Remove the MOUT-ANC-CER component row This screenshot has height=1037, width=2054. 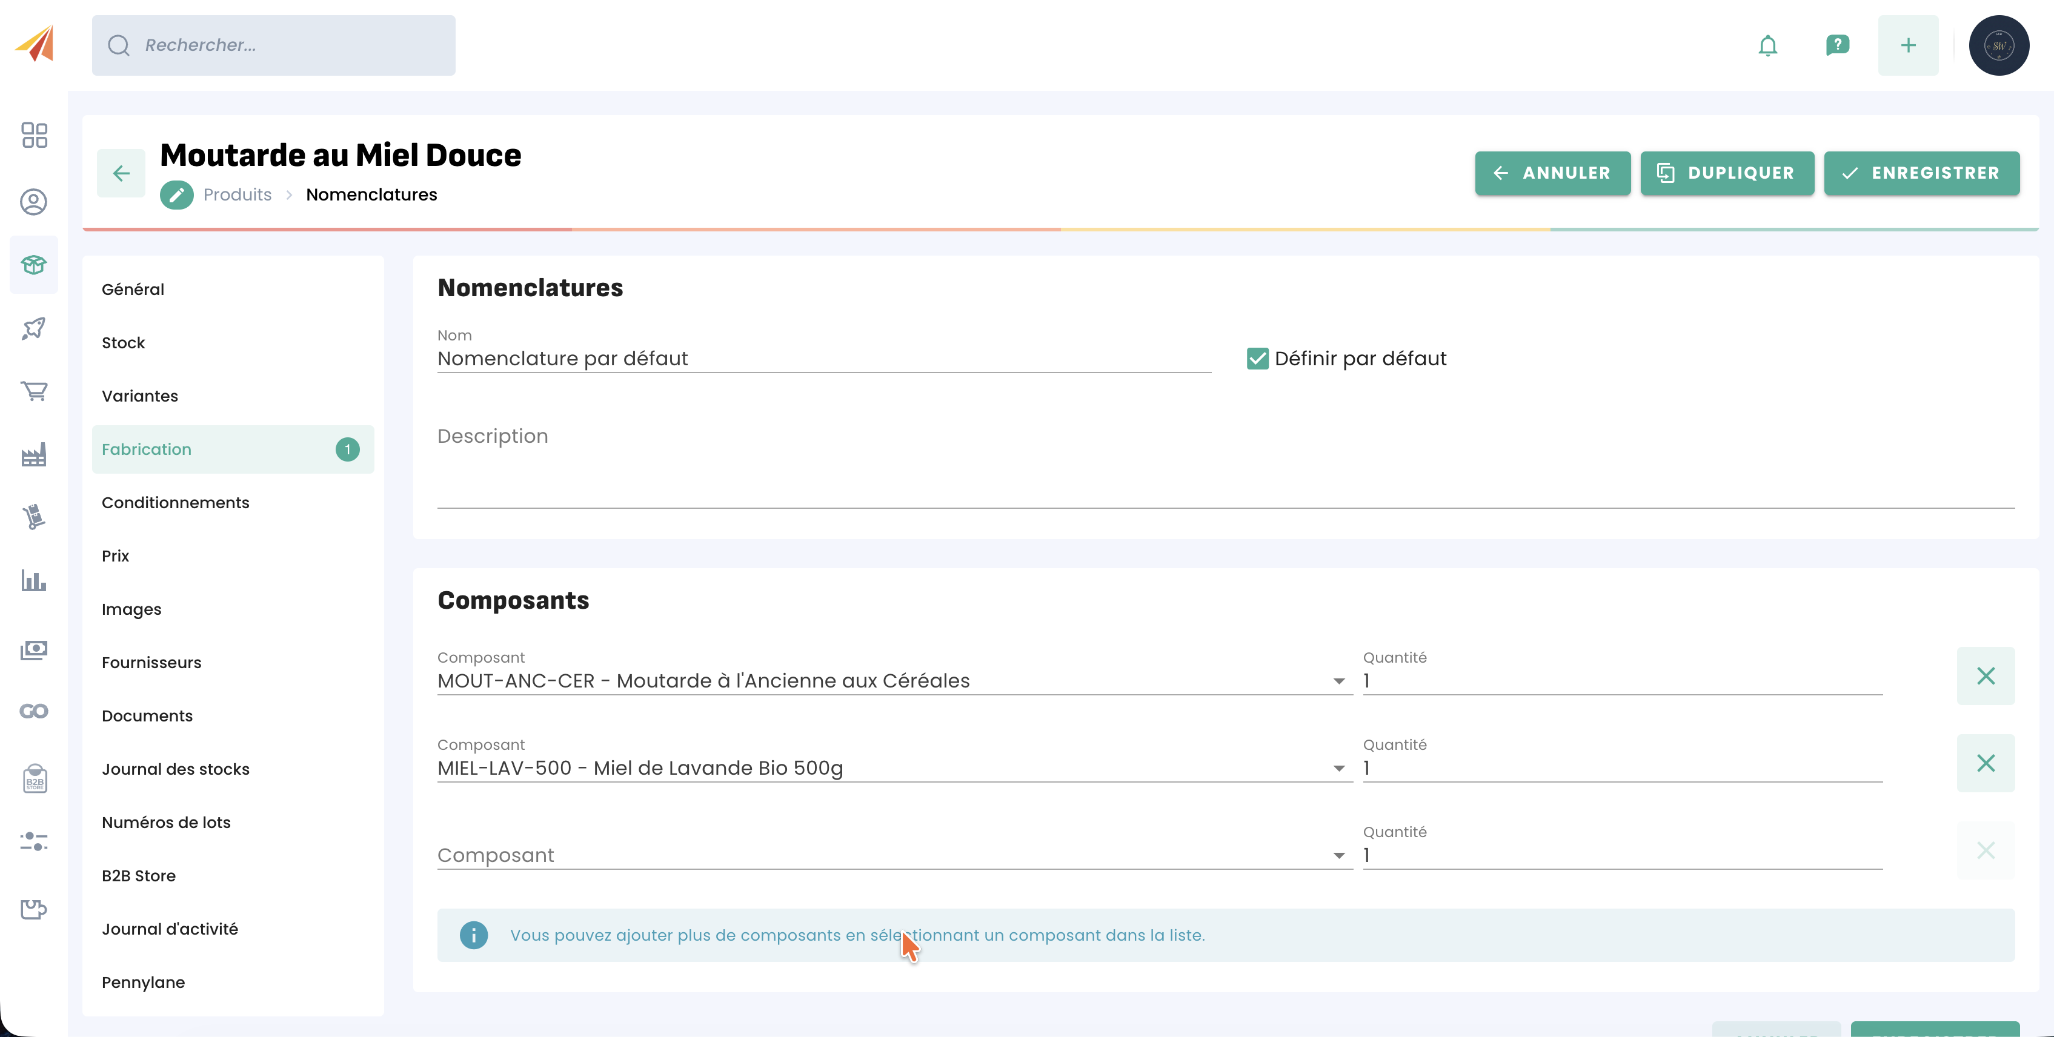(x=1986, y=676)
